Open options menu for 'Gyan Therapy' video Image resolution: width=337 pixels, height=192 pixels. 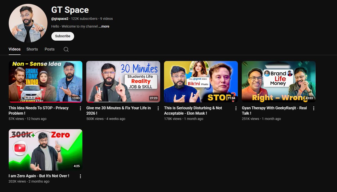pos(314,108)
